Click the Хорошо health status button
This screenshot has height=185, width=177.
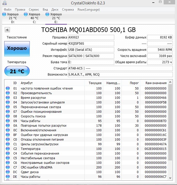[17, 49]
